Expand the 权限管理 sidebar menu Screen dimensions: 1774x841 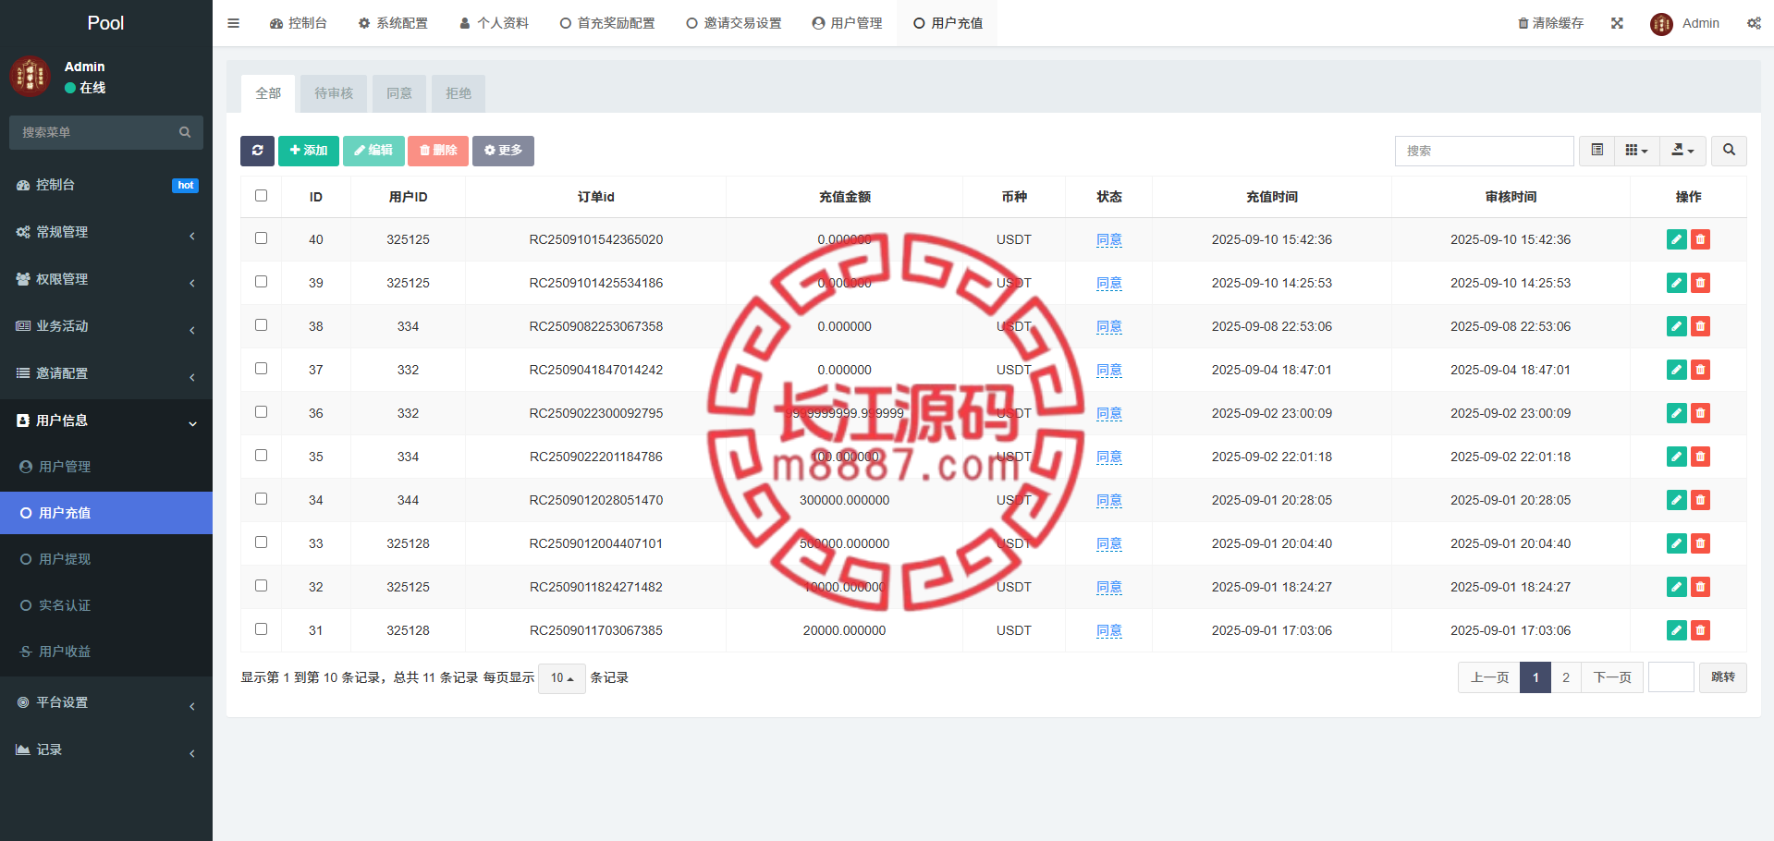coord(106,280)
